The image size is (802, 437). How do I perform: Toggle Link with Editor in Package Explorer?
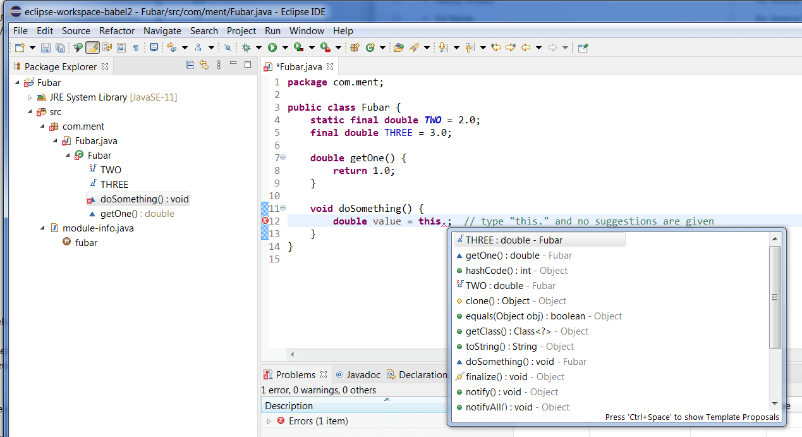pyautogui.click(x=204, y=66)
